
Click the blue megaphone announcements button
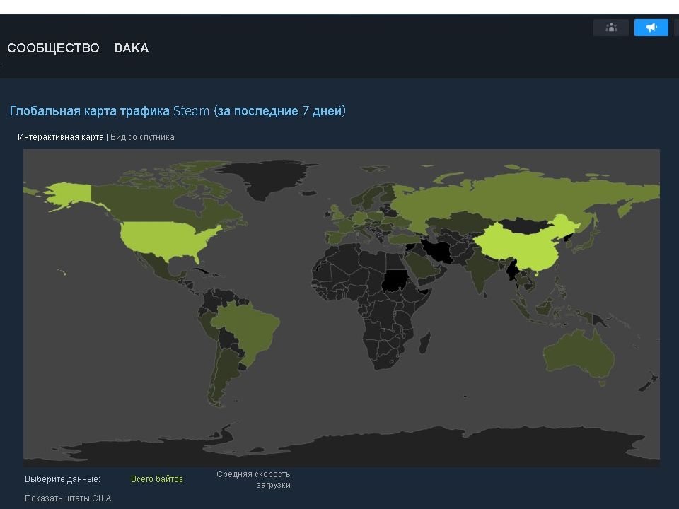click(x=651, y=28)
